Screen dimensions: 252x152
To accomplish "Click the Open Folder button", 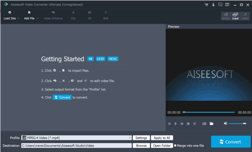I will 162,146.
